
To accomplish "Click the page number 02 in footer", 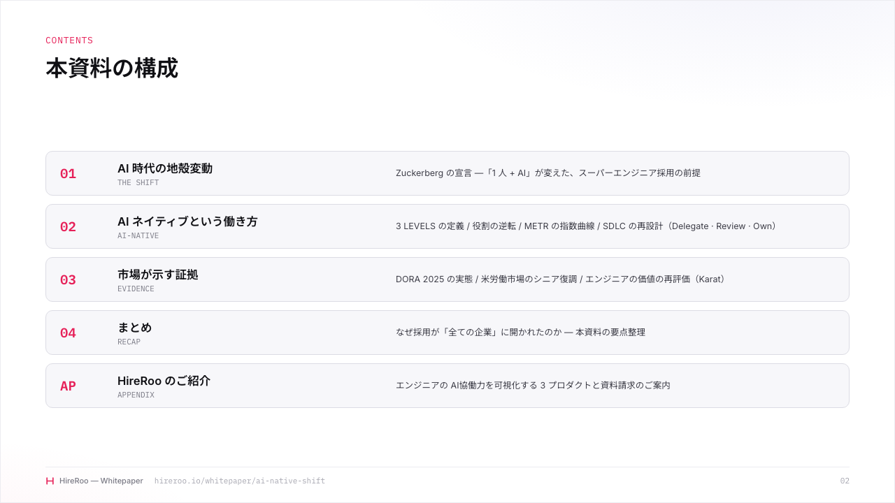I will point(845,481).
